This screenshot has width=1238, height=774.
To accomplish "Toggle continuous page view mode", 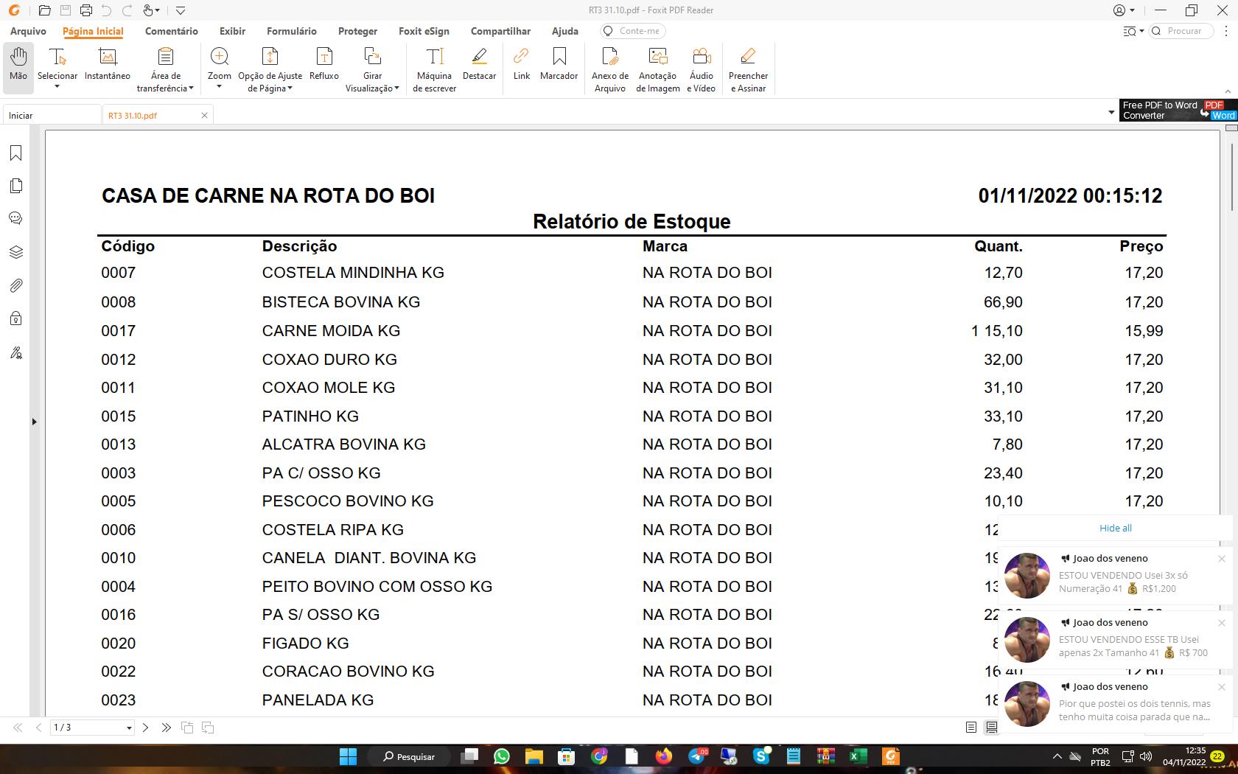I will [x=992, y=728].
